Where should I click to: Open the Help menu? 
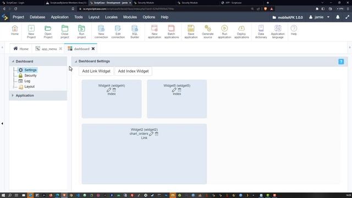click(x=164, y=17)
